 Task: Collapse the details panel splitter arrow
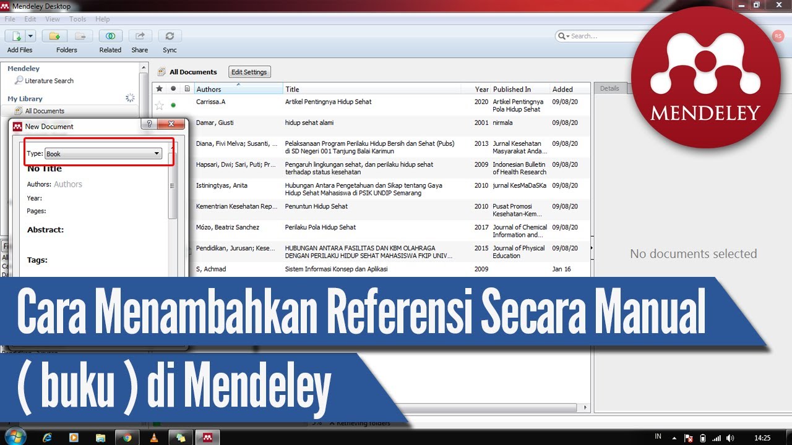point(592,248)
